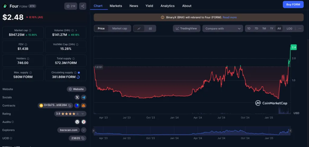The width and height of the screenshot is (309, 147).
Task: Open News tab
Action: 134,6
